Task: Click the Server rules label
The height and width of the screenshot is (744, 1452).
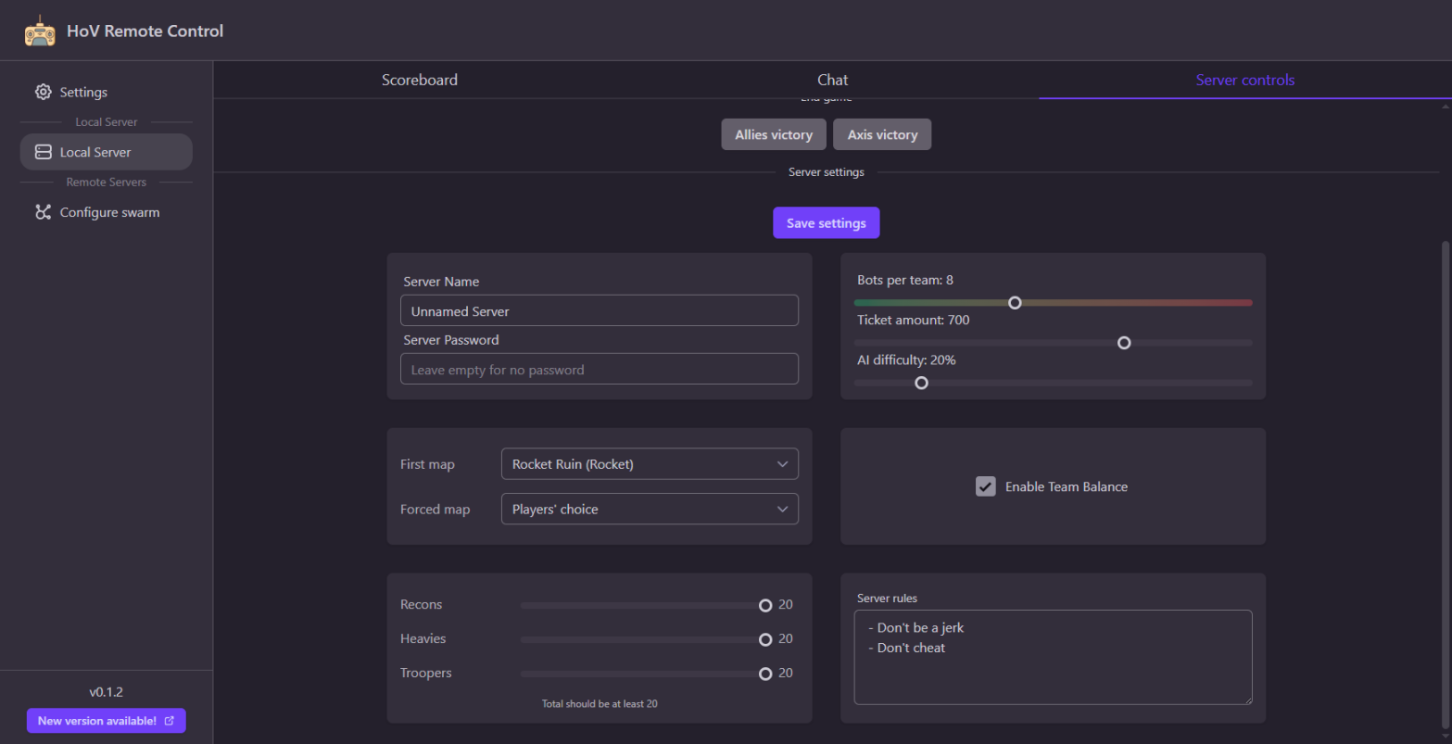Action: [887, 599]
